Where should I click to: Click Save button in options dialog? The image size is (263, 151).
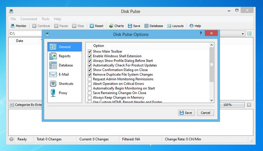click(187, 113)
